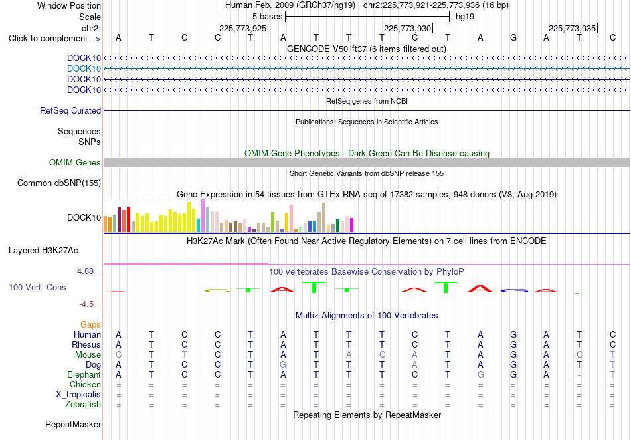
Task: Open the Common dbSNP(155) track label
Action: pos(59,183)
